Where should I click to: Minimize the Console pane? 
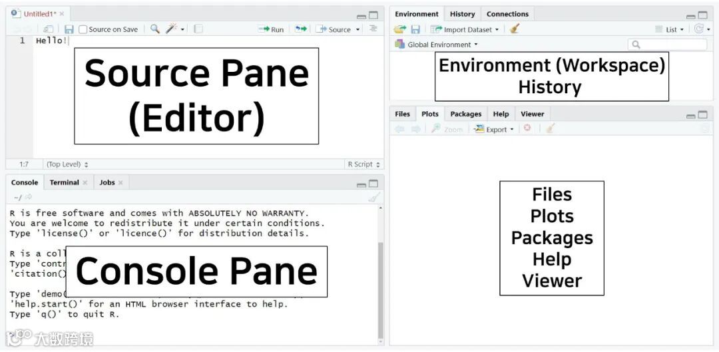click(361, 184)
